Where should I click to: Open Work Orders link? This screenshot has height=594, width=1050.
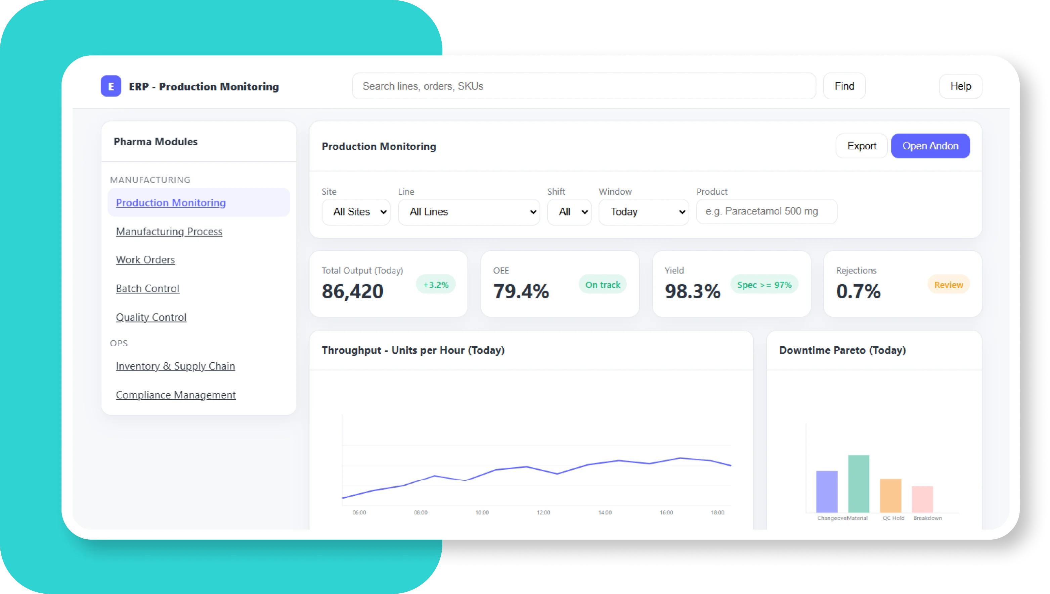coord(145,259)
